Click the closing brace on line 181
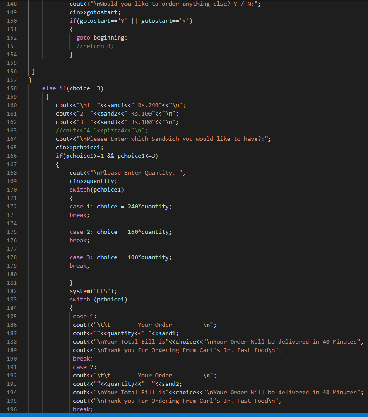The width and height of the screenshot is (368, 417). (x=71, y=283)
